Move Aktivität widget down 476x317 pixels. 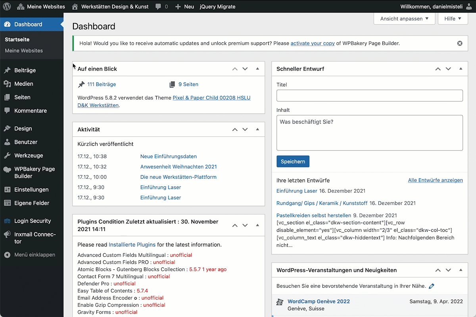tap(245, 129)
